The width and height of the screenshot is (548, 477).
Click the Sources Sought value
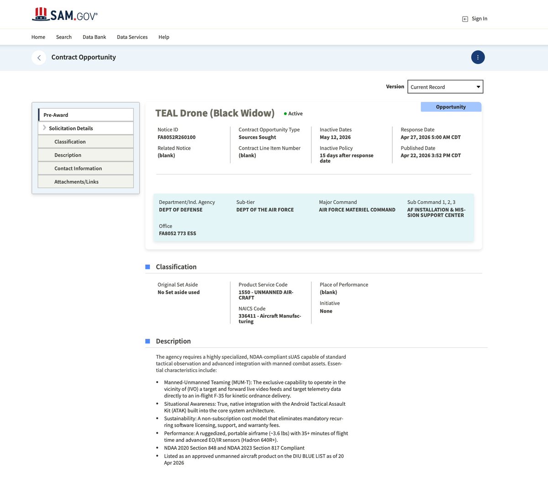[257, 137]
